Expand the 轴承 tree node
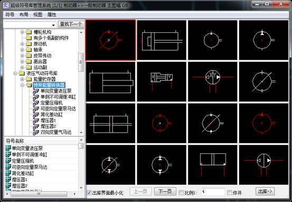Image resolution: width=292 pixels, height=202 pixels. pyautogui.click(x=22, y=50)
